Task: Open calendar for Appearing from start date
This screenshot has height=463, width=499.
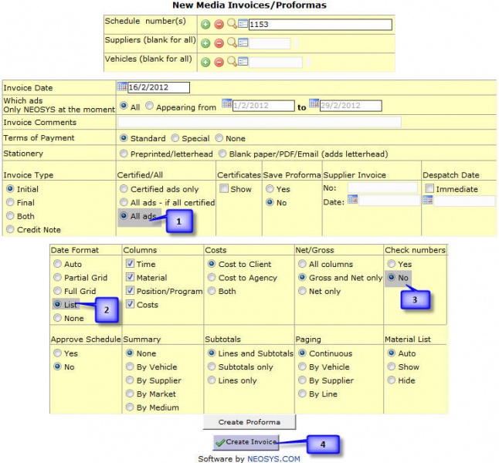Action: coord(226,103)
